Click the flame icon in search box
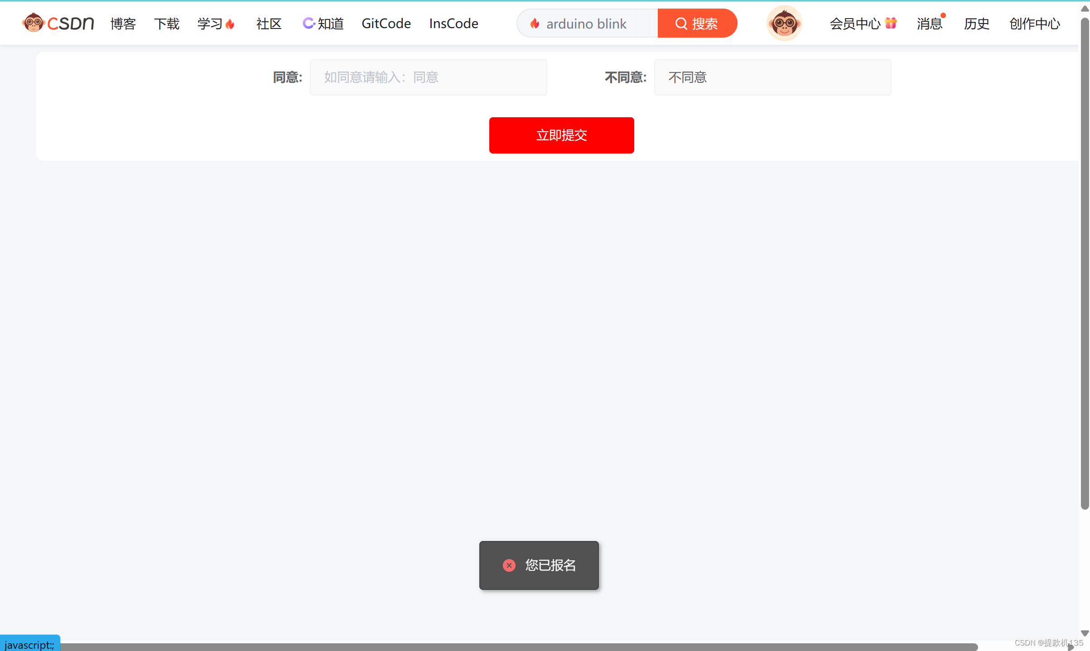Screen dimensions: 1090x651 535,24
